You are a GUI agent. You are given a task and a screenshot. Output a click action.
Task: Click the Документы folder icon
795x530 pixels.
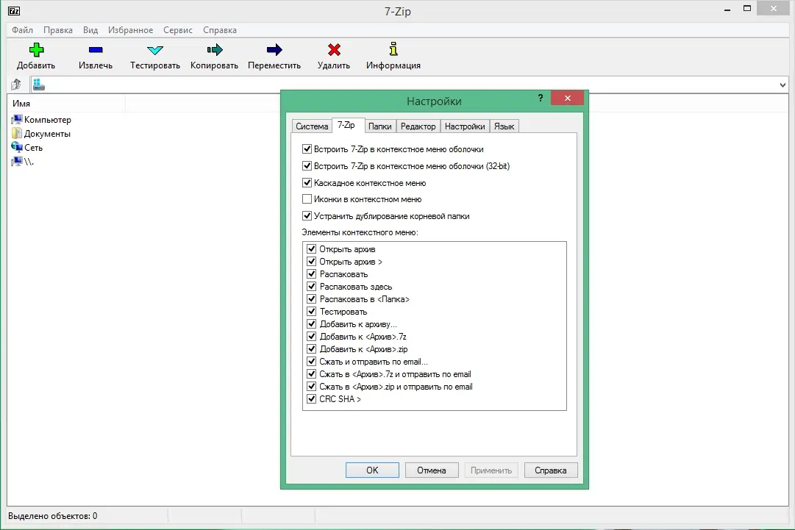click(x=17, y=133)
